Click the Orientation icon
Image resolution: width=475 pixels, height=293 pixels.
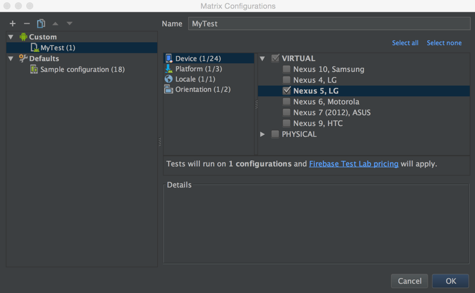[169, 89]
